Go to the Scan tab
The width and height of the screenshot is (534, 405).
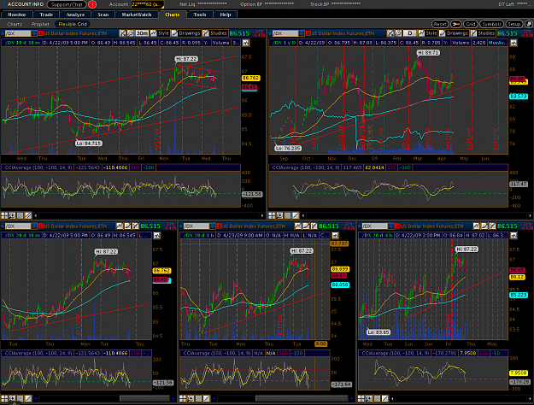coord(103,15)
